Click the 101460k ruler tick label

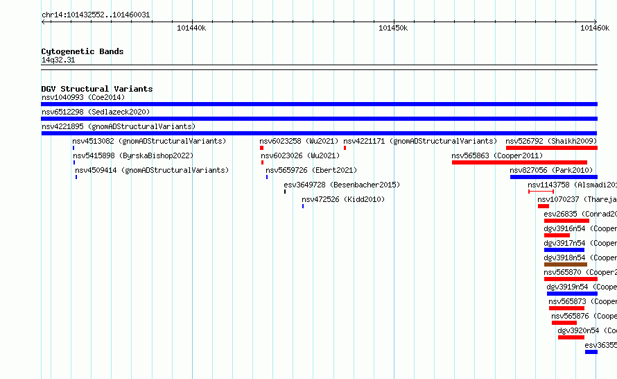595,28
